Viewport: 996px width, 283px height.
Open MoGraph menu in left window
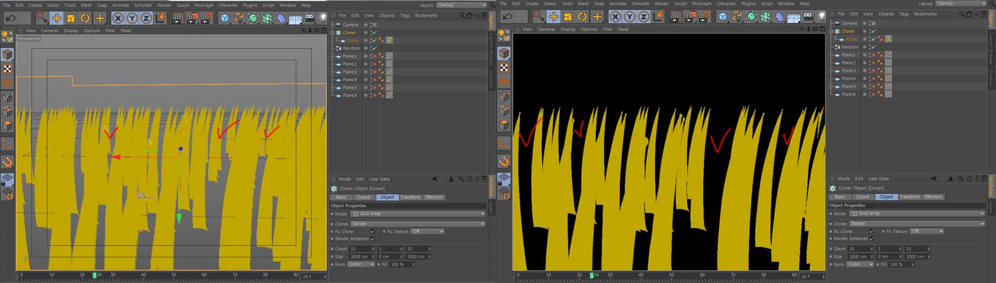(204, 5)
